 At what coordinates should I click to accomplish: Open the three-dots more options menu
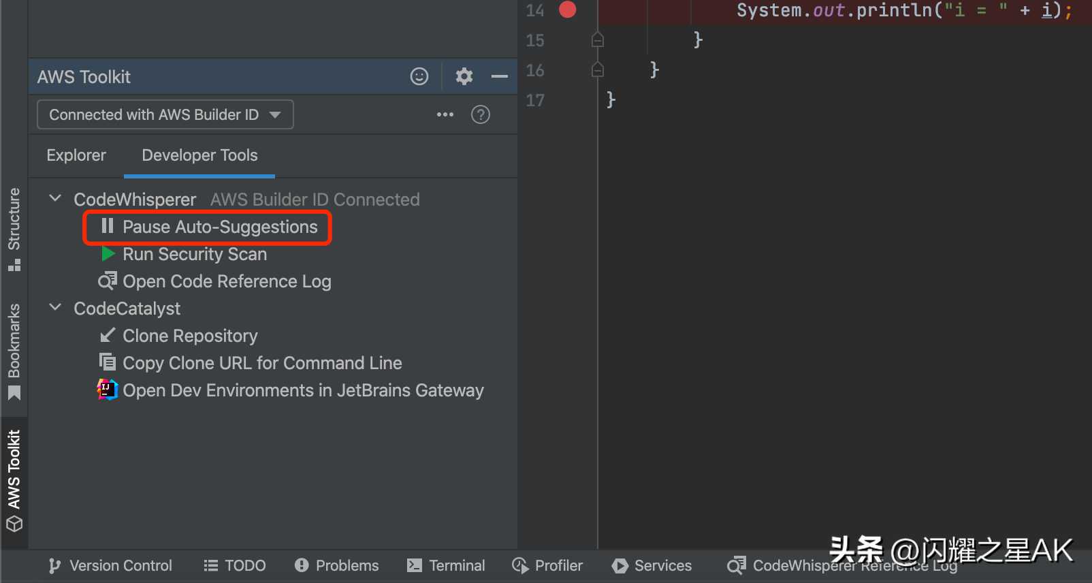tap(445, 114)
